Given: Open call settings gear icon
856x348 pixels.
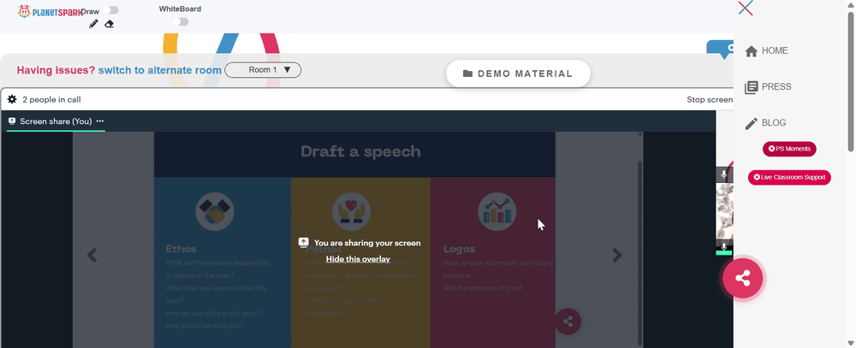Looking at the screenshot, I should tap(12, 99).
